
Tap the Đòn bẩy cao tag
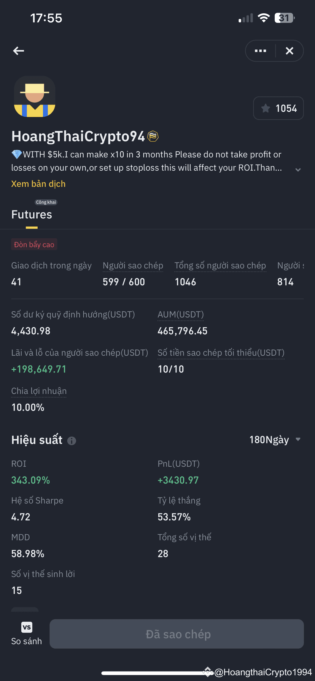click(34, 244)
